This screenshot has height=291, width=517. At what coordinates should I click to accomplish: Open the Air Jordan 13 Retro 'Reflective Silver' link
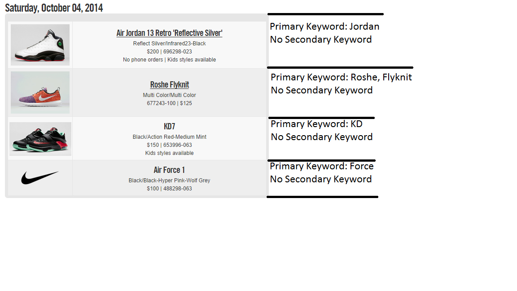[x=169, y=33]
